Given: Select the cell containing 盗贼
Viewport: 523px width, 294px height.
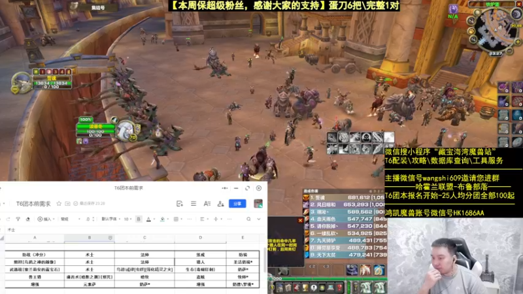Looking at the screenshot, I should pyautogui.click(x=201, y=277).
